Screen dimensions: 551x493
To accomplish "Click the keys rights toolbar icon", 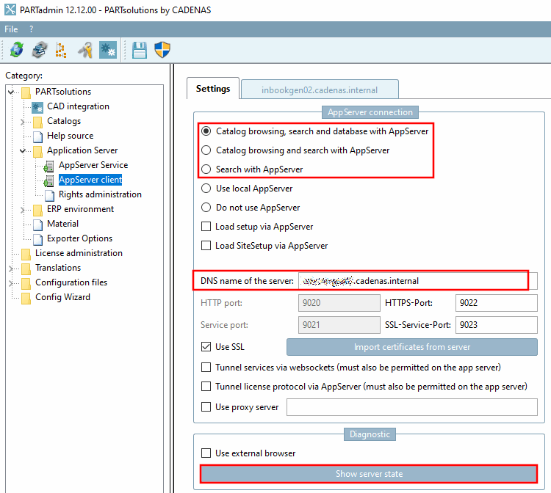I will coord(85,50).
